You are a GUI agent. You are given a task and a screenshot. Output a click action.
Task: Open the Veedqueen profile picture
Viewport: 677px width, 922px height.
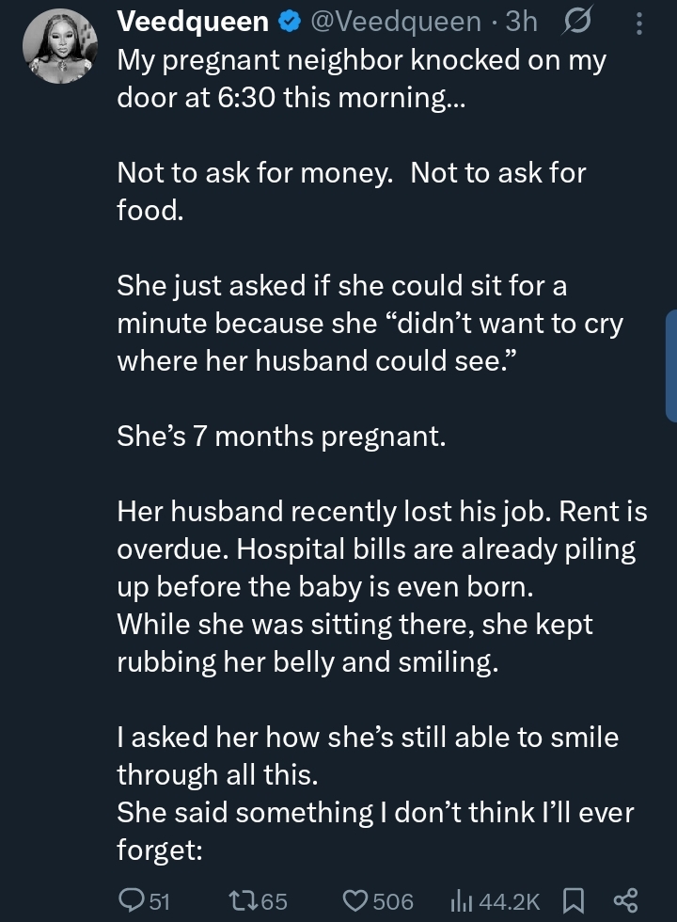(x=59, y=46)
